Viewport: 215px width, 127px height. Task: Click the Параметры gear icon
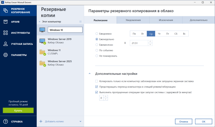[5, 55]
